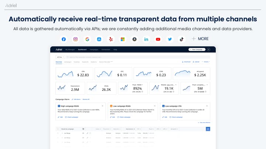Click Check campaign in Low campaign CPA card
This screenshot has height=149, width=266.
176,117
